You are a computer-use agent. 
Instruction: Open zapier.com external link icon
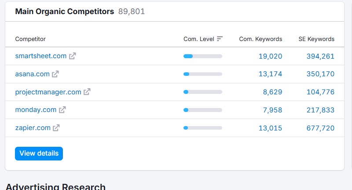pos(56,128)
